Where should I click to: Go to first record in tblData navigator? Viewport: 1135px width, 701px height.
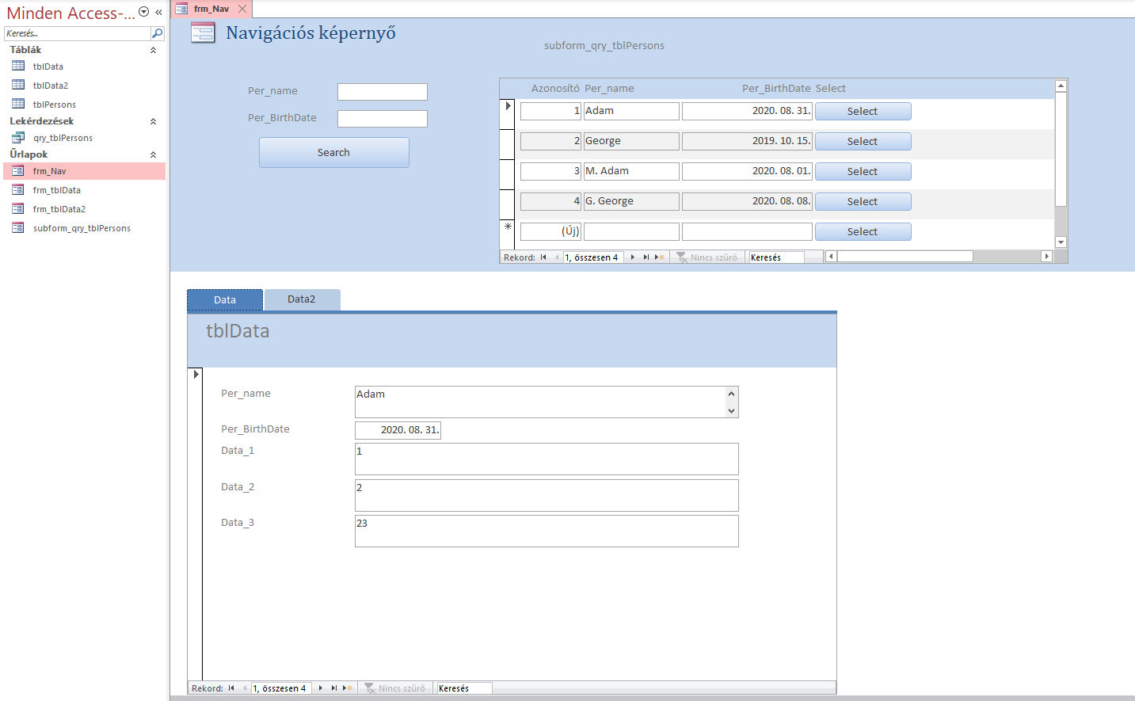point(231,688)
